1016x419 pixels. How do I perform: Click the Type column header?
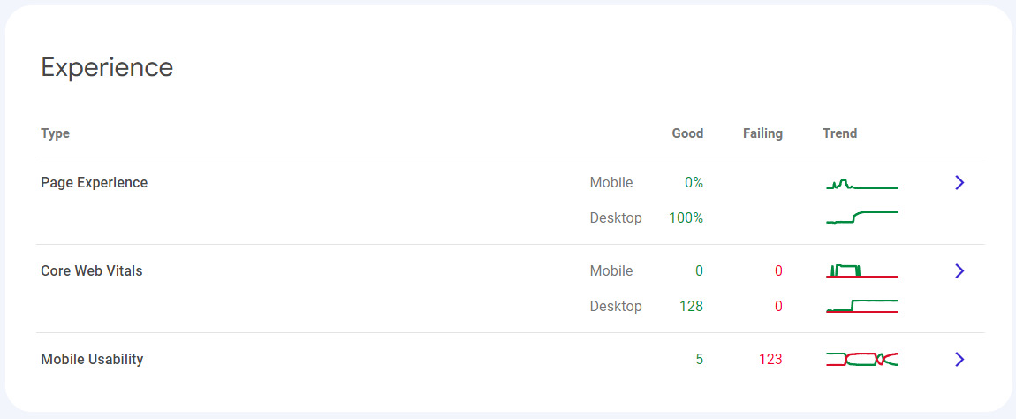point(55,133)
